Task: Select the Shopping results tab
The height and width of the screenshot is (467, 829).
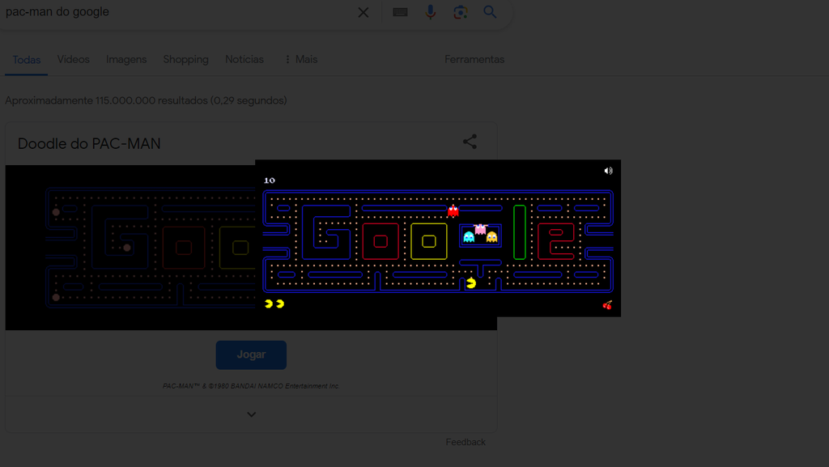Action: [185, 59]
